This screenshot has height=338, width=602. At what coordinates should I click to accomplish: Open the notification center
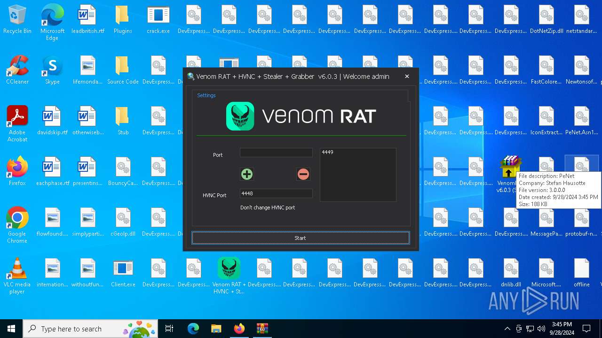(586, 329)
